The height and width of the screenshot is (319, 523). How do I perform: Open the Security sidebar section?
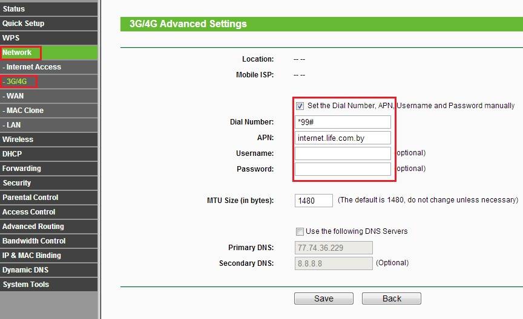click(x=48, y=183)
